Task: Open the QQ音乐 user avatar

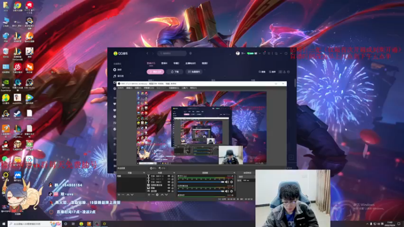Action: pos(237,53)
